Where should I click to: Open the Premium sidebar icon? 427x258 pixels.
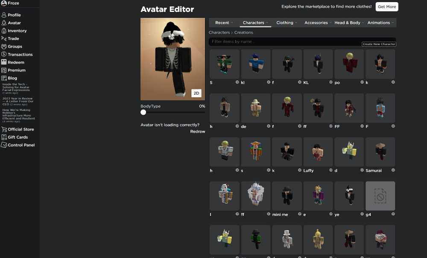pos(4,70)
